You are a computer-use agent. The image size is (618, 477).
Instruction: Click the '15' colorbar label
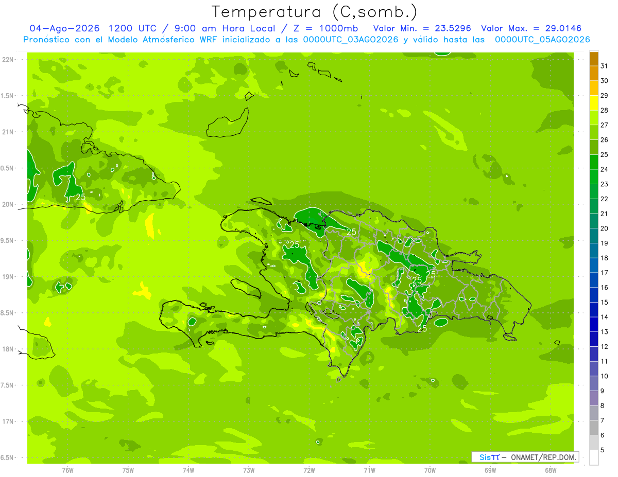coord(604,303)
